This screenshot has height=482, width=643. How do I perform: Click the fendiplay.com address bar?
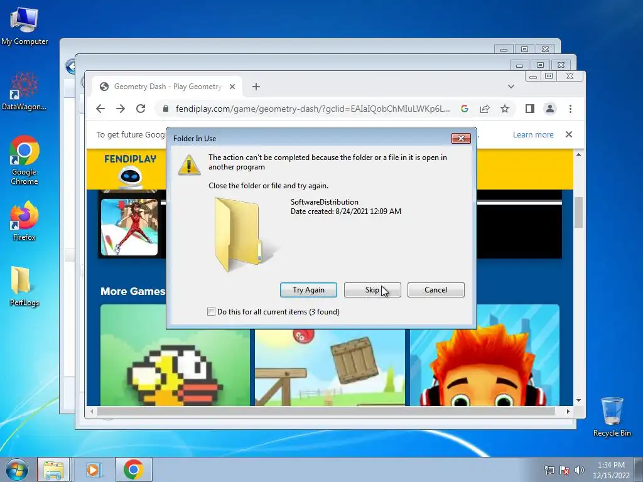point(313,109)
